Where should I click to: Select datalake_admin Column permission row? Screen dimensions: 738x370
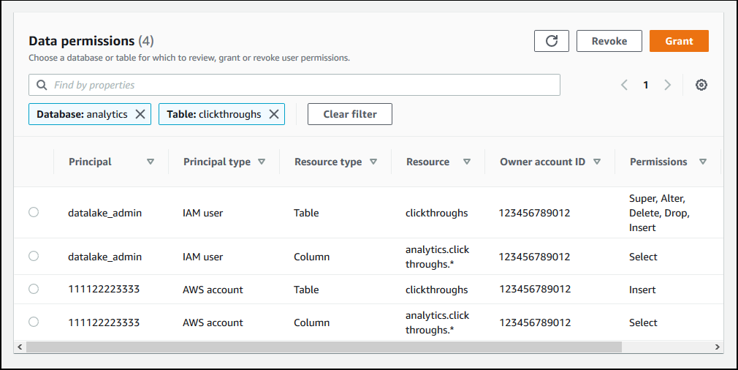pos(34,256)
